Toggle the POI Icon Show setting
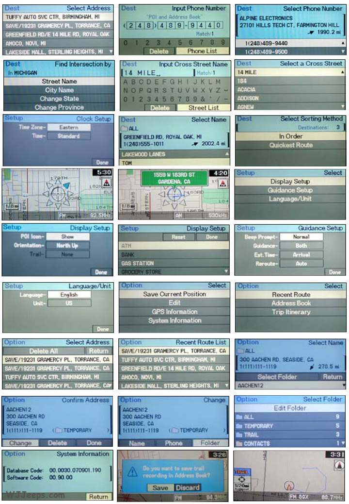This screenshot has width=349, height=504. tap(67, 236)
